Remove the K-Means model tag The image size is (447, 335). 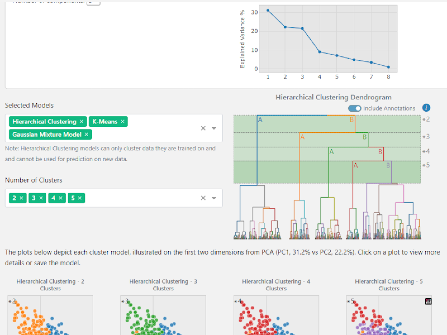[x=122, y=121]
